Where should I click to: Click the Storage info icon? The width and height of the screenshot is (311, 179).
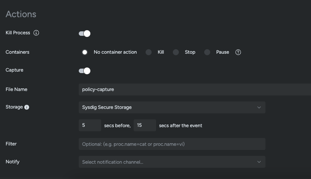coord(27,107)
